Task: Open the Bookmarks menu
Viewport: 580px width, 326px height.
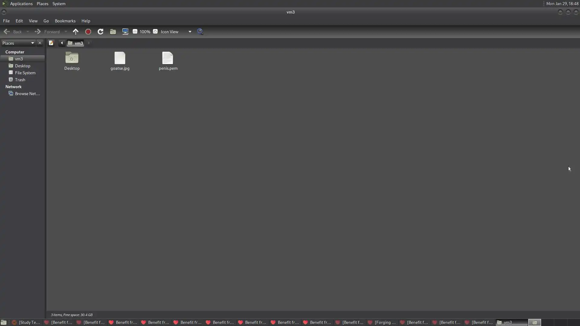Action: [x=65, y=21]
